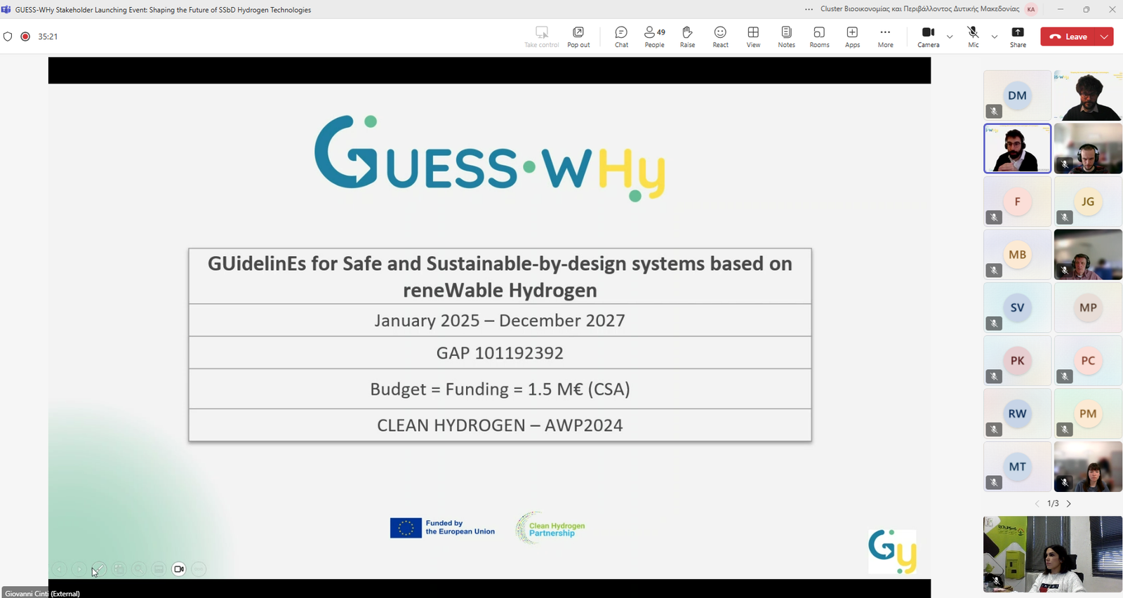Go to previous slide in presentation toolbar
The width and height of the screenshot is (1123, 598).
click(x=60, y=569)
